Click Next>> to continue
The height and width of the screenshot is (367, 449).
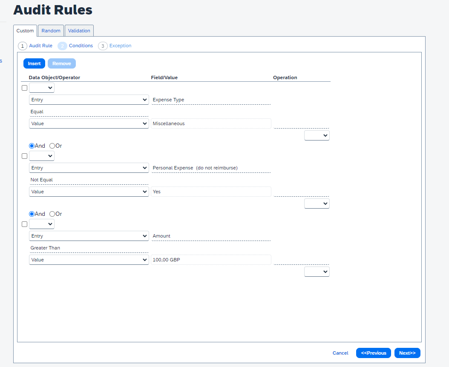tap(407, 353)
